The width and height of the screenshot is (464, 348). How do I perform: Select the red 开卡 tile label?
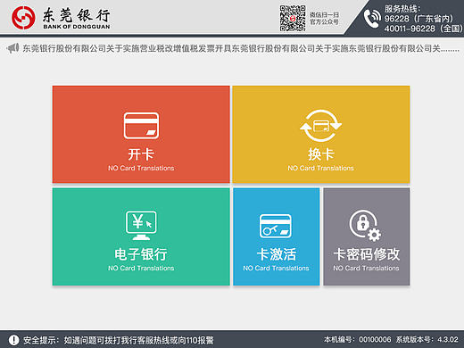(141, 154)
